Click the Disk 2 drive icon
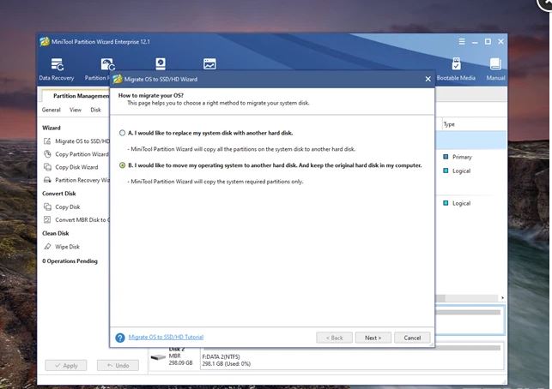The height and width of the screenshot is (389, 552). tap(158, 357)
